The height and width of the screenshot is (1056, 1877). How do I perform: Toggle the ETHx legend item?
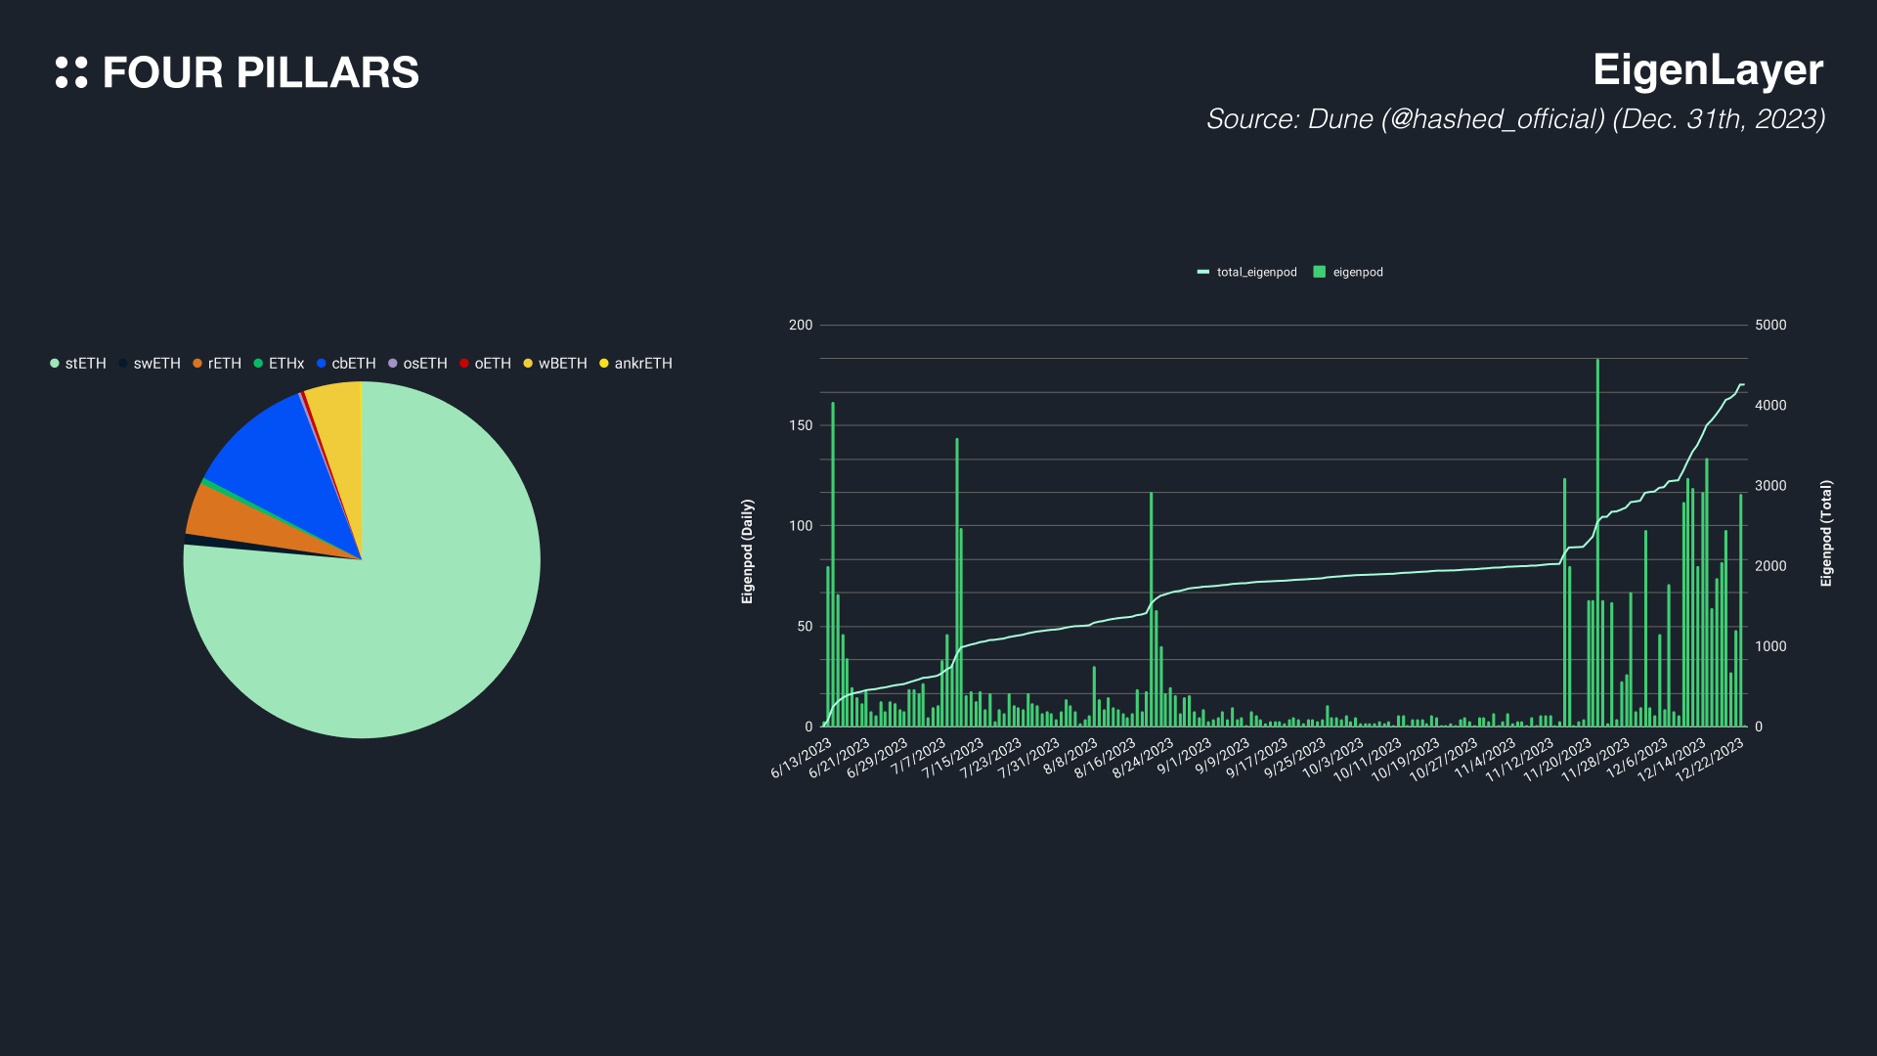pos(285,364)
